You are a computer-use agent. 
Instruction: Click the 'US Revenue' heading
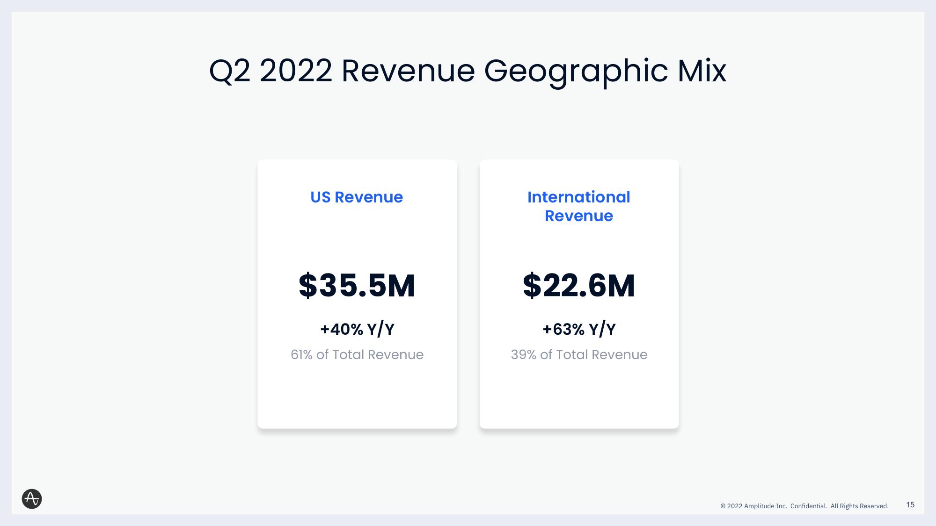(x=357, y=197)
